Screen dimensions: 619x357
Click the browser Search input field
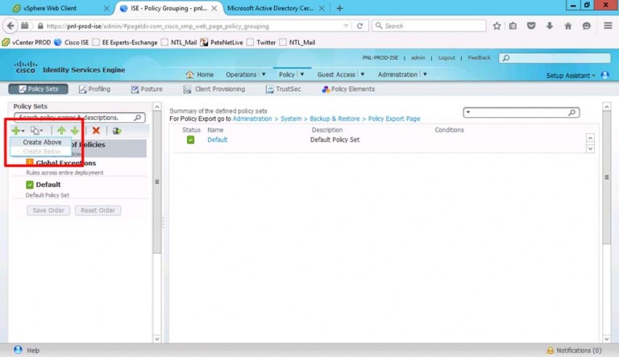[429, 26]
